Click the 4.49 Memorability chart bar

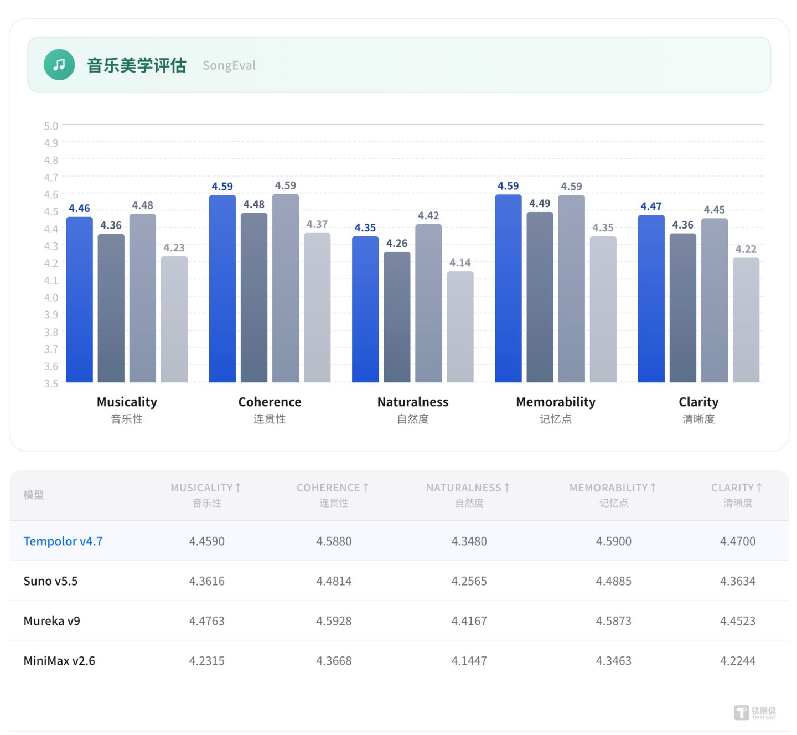[540, 297]
